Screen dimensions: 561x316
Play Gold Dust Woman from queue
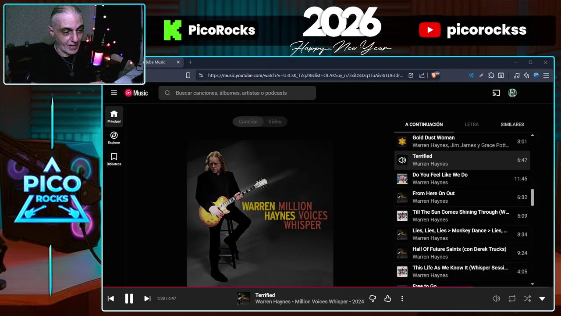[462, 141]
